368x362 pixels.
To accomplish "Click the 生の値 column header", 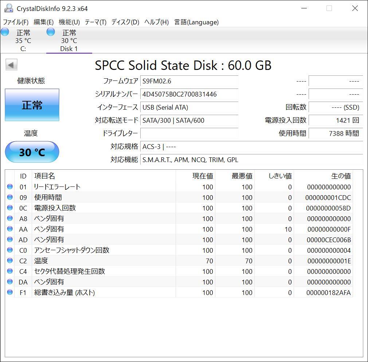I will coord(324,176).
